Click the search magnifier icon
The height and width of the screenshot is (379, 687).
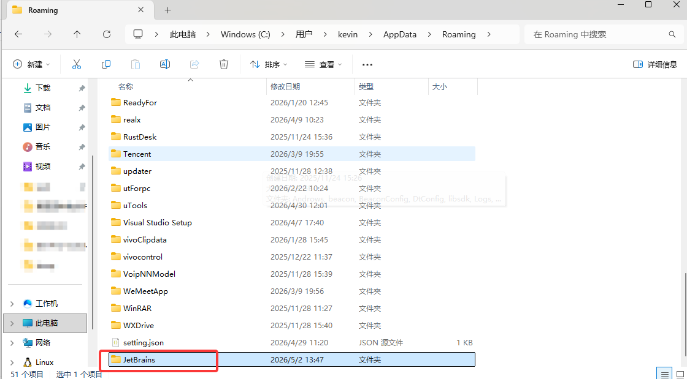click(672, 34)
